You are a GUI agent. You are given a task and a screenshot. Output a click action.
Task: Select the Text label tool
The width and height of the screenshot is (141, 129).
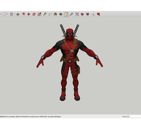[x=50, y=14]
